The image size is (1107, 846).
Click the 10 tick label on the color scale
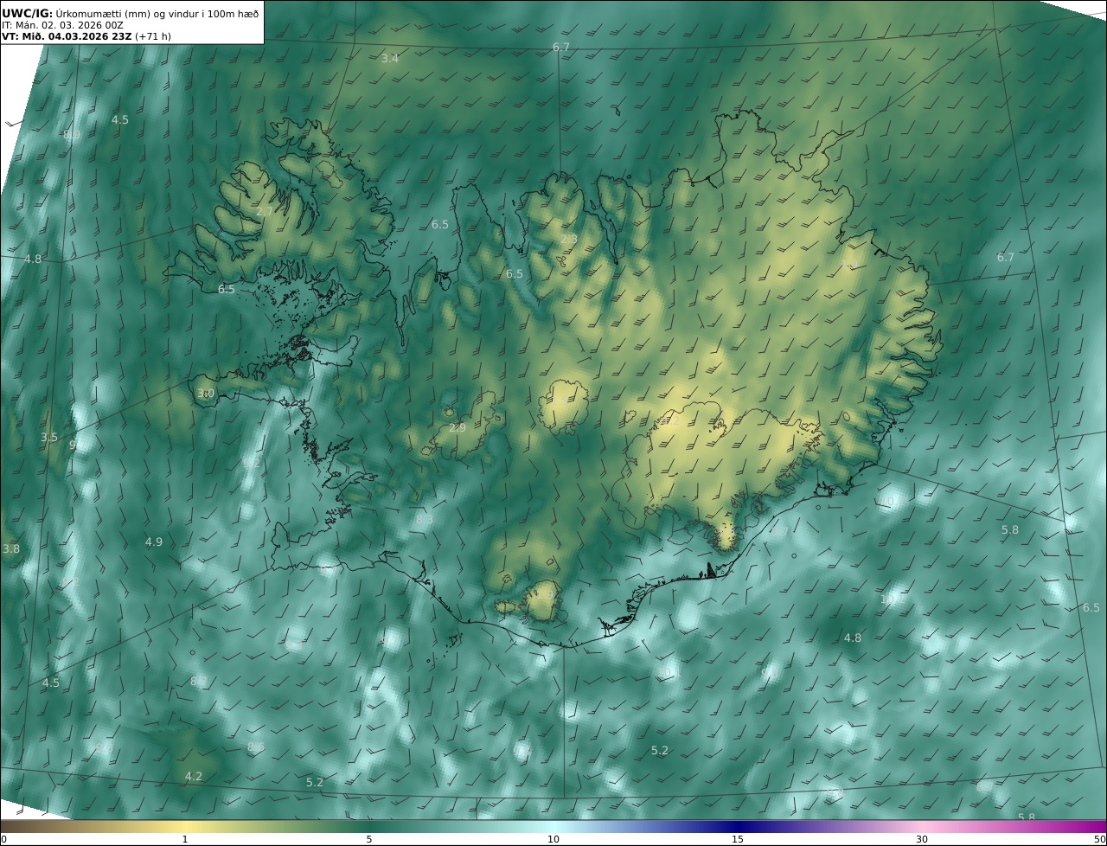[553, 839]
